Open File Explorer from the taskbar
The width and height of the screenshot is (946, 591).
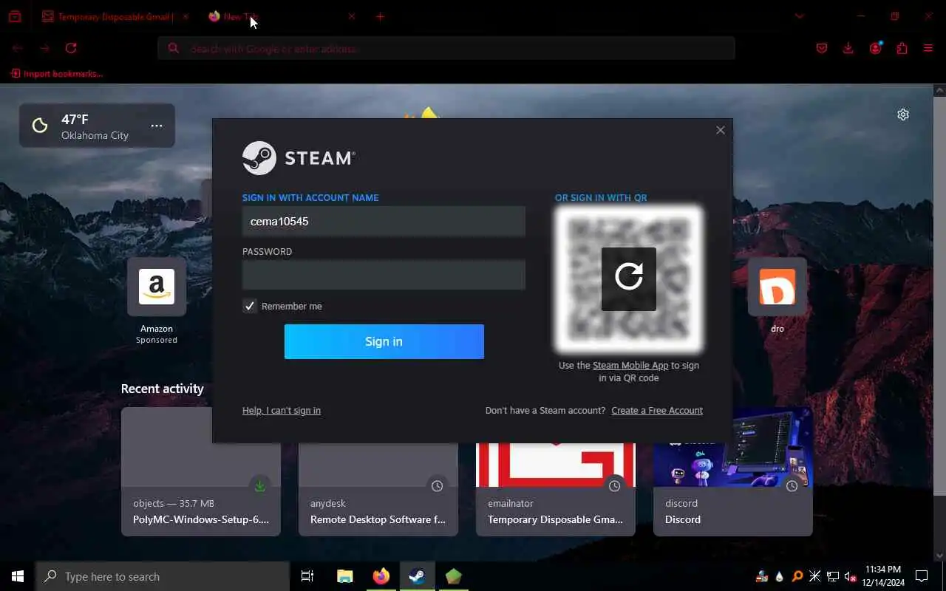click(345, 576)
